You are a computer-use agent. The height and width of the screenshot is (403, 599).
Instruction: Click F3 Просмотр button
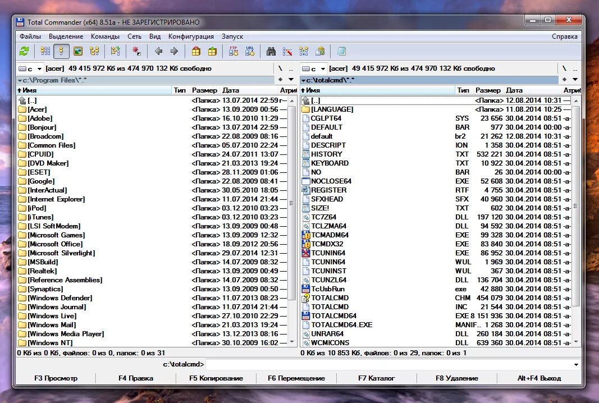56,378
